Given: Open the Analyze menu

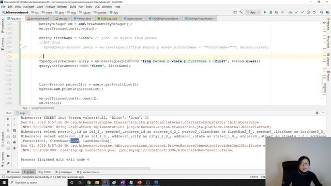Looking at the screenshot, I should tap(50, 7).
